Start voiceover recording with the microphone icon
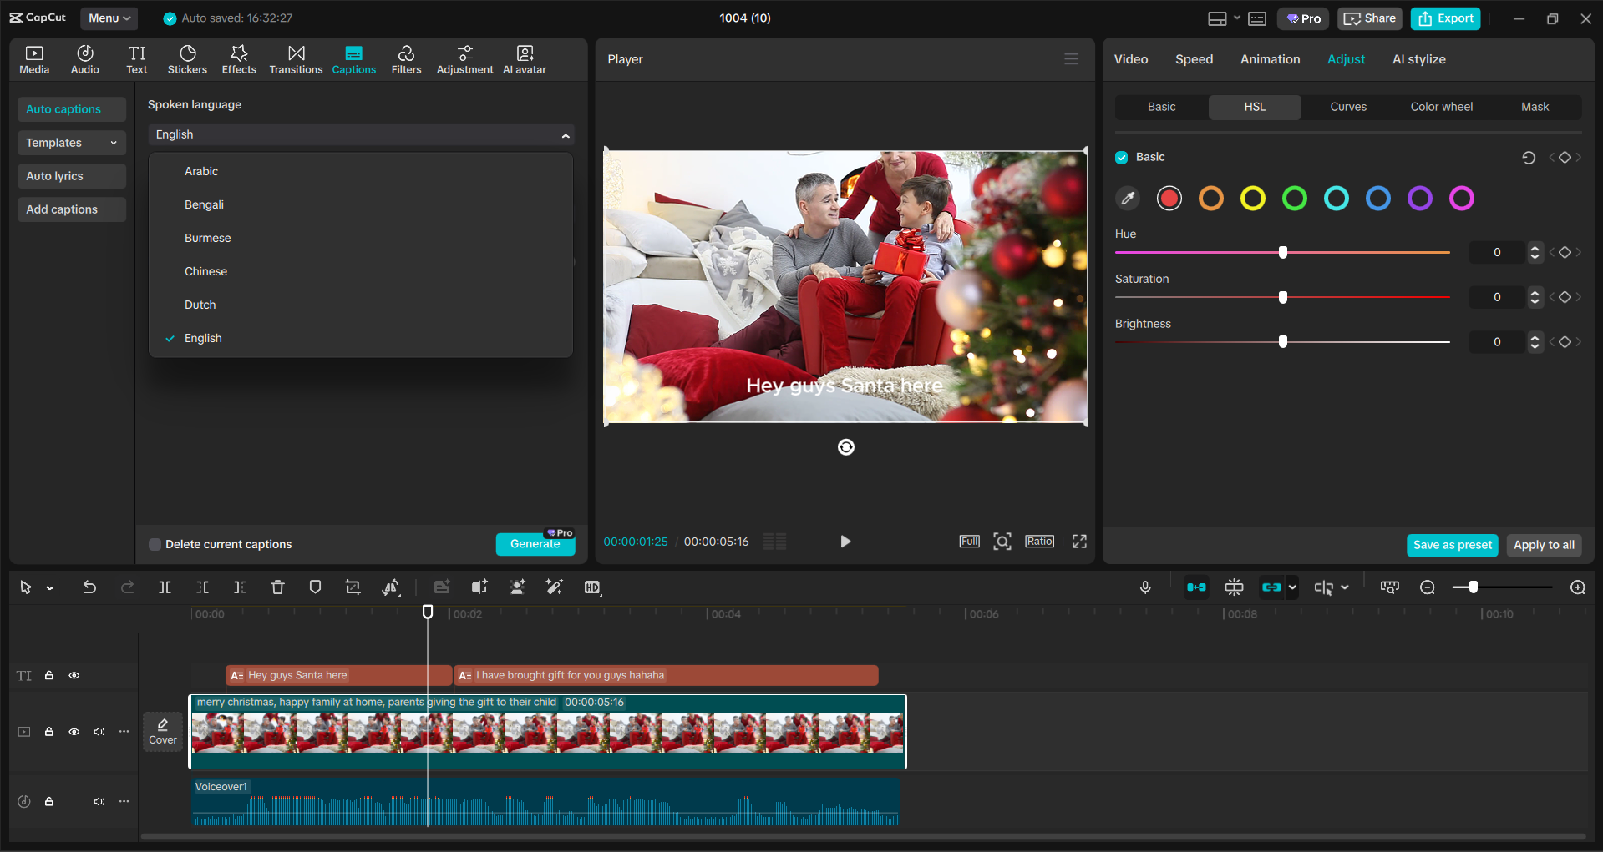Screen dimensions: 1603x852 coord(1145,587)
